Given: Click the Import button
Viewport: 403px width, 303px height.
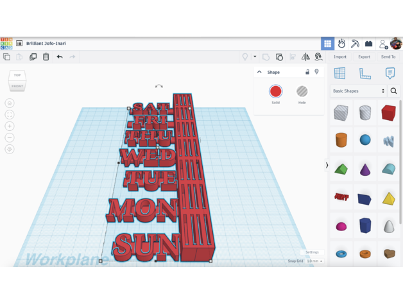Looking at the screenshot, I should (340, 57).
